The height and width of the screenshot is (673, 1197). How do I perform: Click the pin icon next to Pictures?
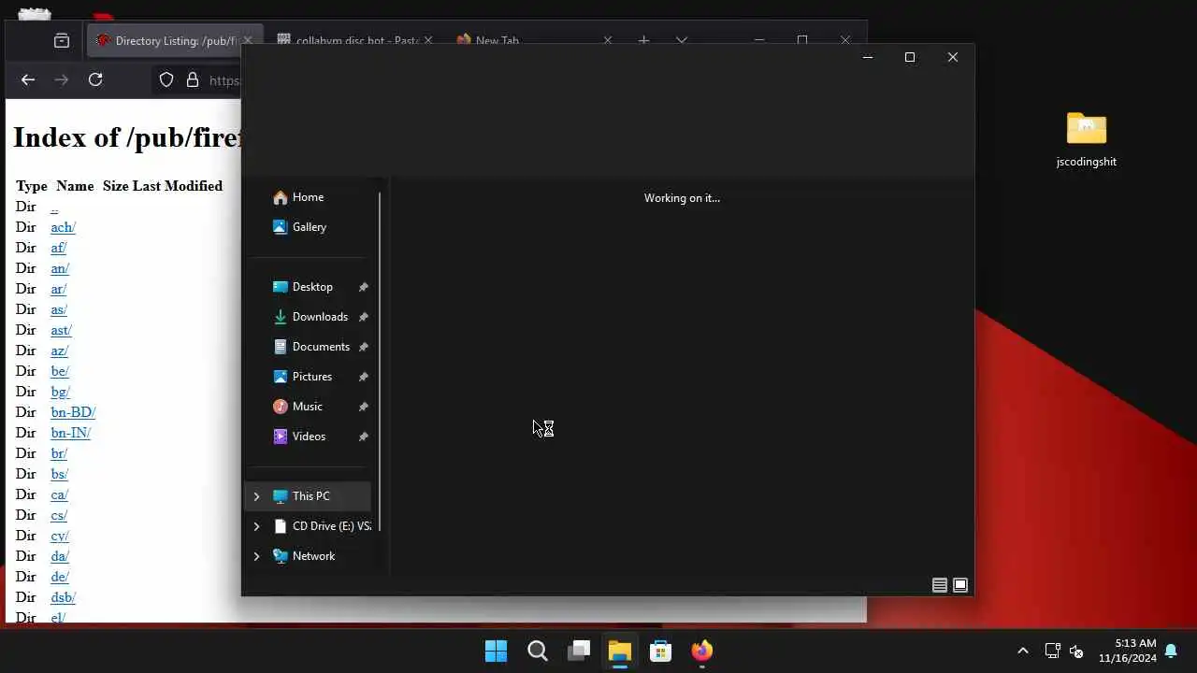point(364,377)
